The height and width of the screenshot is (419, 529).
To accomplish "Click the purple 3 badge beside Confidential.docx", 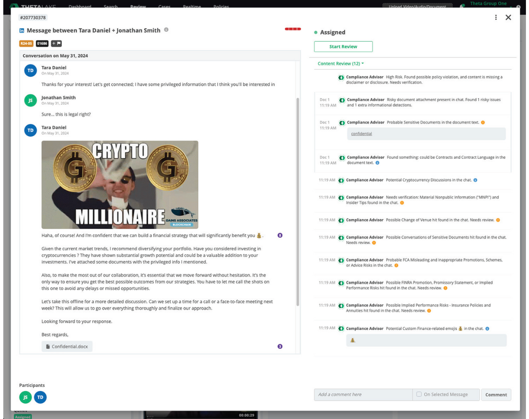I will 280,347.
